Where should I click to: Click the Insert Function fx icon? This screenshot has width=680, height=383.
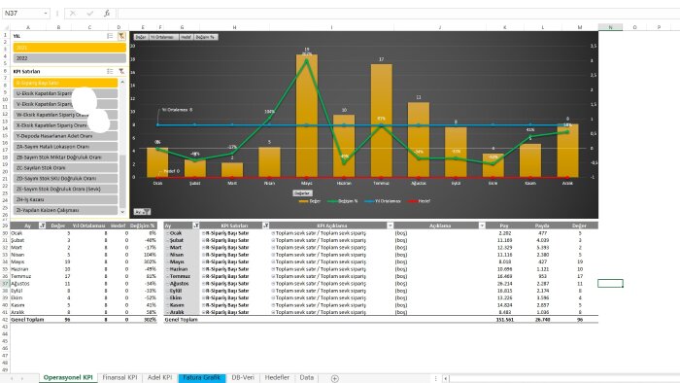107,14
